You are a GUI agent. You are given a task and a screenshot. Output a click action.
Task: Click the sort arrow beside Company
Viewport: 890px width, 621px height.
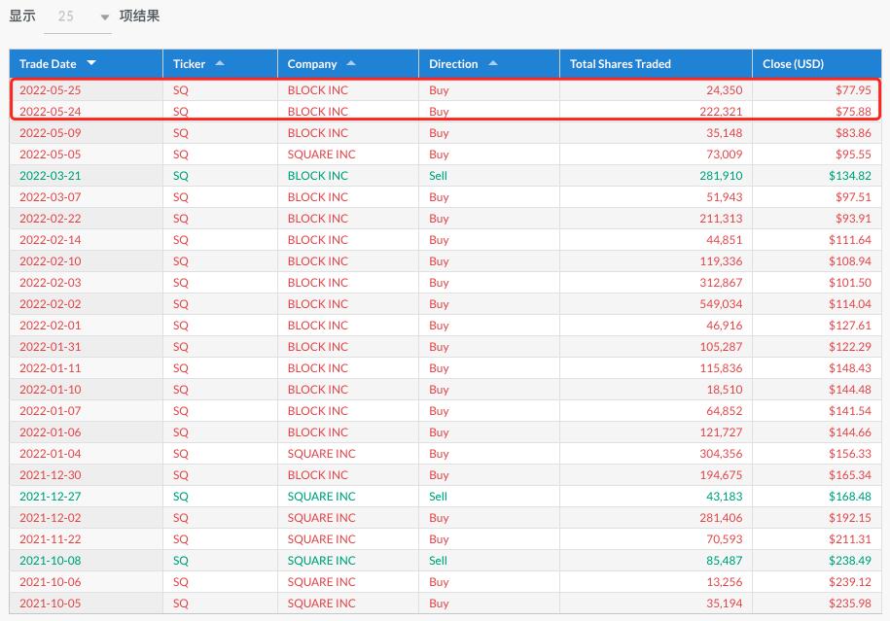[351, 63]
